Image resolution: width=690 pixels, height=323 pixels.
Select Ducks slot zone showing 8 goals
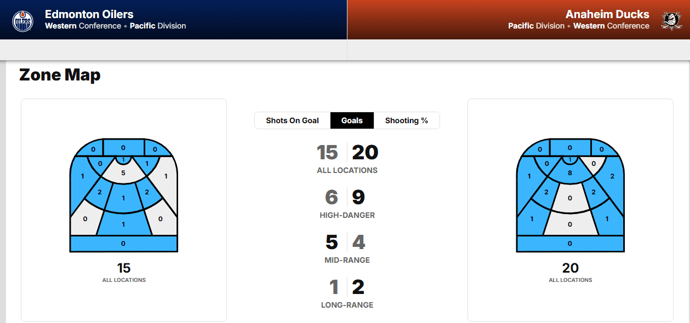click(570, 174)
